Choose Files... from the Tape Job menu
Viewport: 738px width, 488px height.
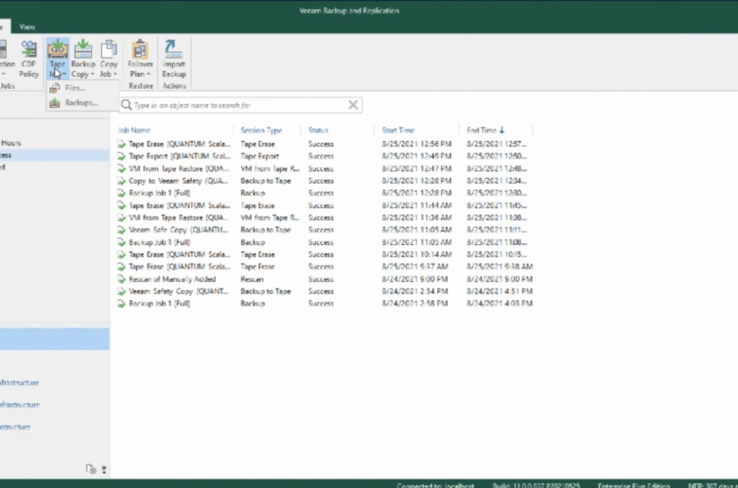click(x=75, y=88)
